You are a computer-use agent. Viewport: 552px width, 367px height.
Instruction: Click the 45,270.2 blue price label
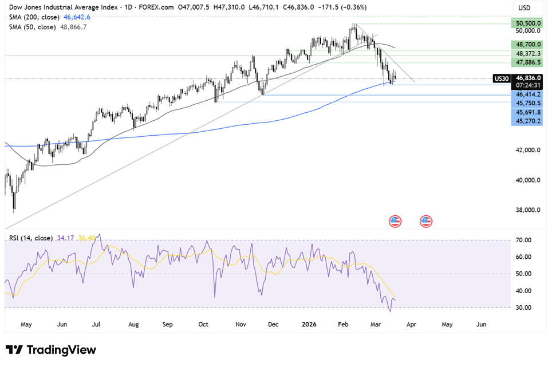[x=527, y=121]
